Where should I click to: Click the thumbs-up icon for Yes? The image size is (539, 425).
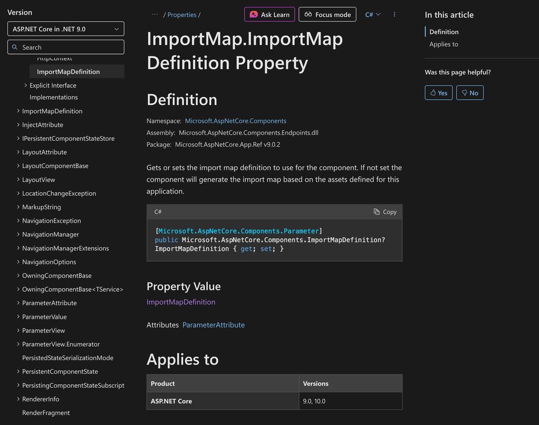click(433, 93)
